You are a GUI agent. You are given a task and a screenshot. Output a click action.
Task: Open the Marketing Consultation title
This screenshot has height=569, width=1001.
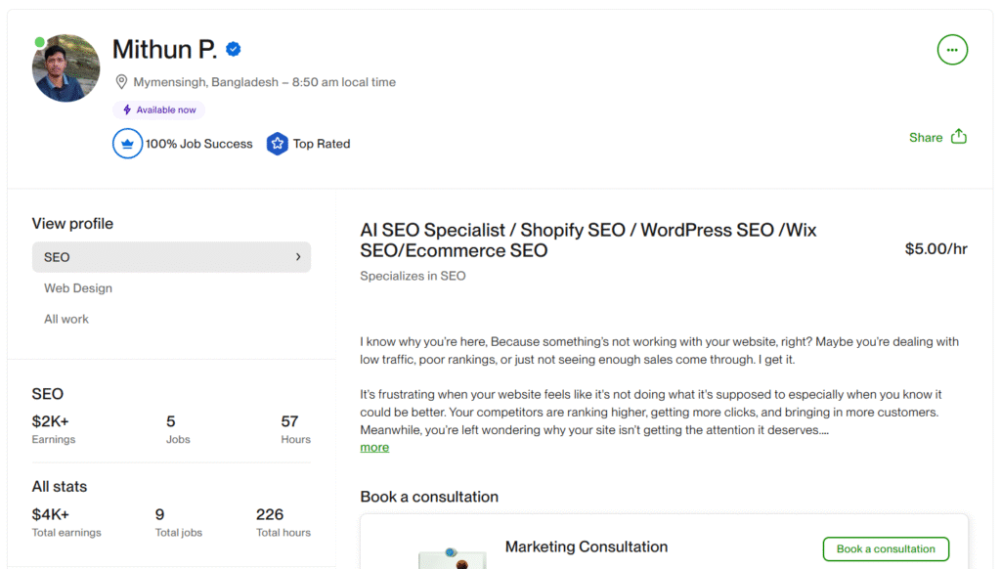coord(586,547)
